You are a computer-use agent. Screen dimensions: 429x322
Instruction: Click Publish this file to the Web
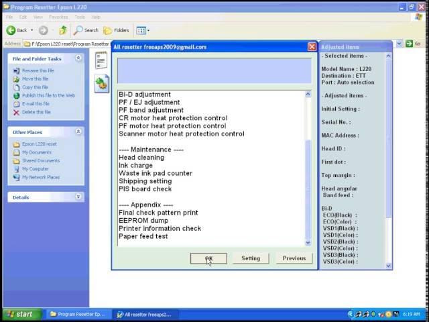pos(48,95)
